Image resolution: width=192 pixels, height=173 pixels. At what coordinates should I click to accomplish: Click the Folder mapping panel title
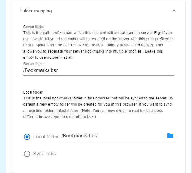click(x=35, y=11)
